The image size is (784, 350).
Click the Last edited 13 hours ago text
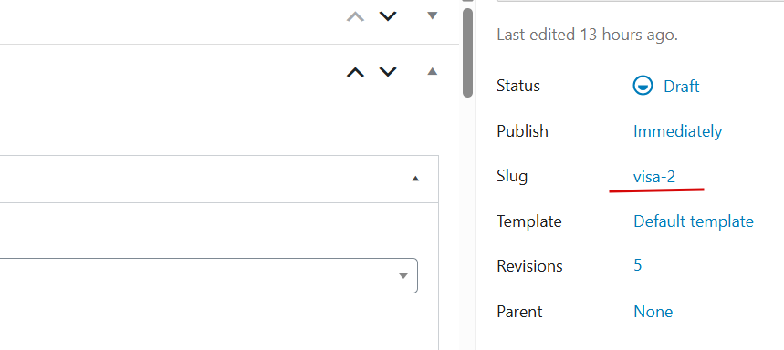tap(588, 35)
